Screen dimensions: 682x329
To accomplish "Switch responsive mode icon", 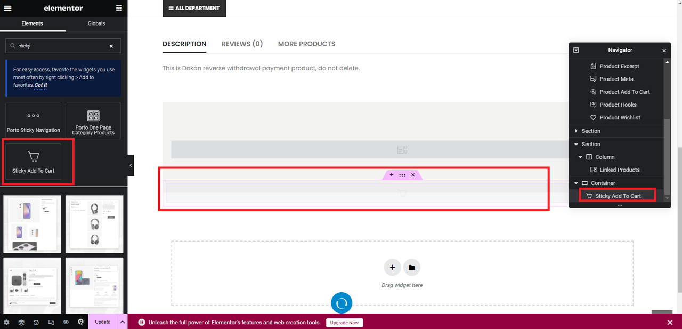I will tap(51, 322).
